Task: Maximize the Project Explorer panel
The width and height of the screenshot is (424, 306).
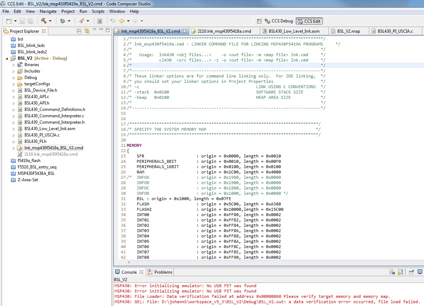Action: coord(108,30)
